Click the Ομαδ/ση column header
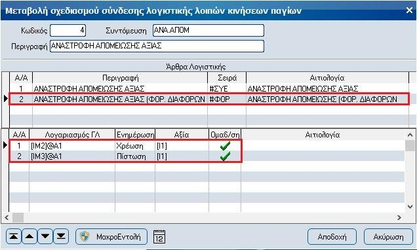The height and width of the screenshot is (250, 417). pos(225,135)
